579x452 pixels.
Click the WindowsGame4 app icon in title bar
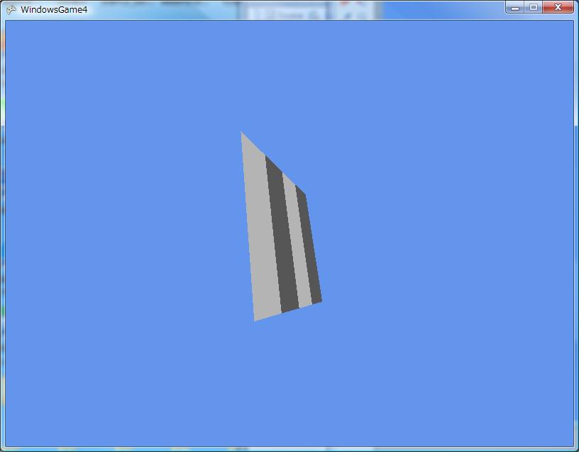click(x=11, y=10)
